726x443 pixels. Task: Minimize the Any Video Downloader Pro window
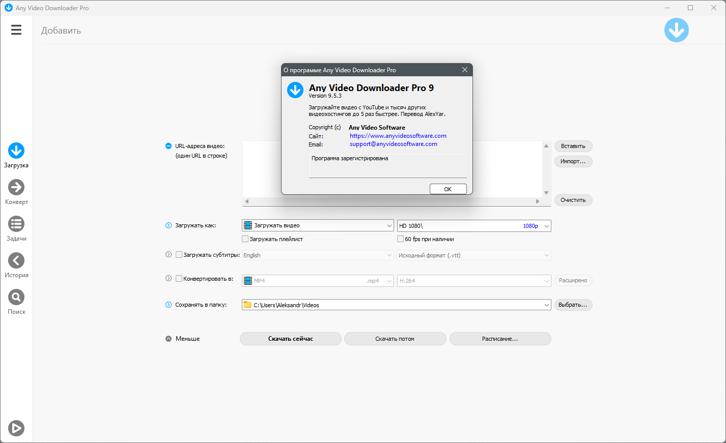tap(667, 8)
